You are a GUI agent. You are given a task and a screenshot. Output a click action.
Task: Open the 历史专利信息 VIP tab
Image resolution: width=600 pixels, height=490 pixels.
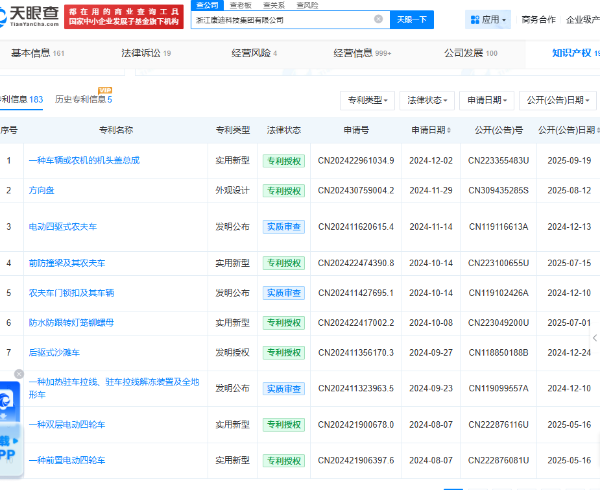tap(83, 99)
